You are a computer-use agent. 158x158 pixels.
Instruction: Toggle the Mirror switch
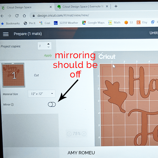tap(52, 104)
